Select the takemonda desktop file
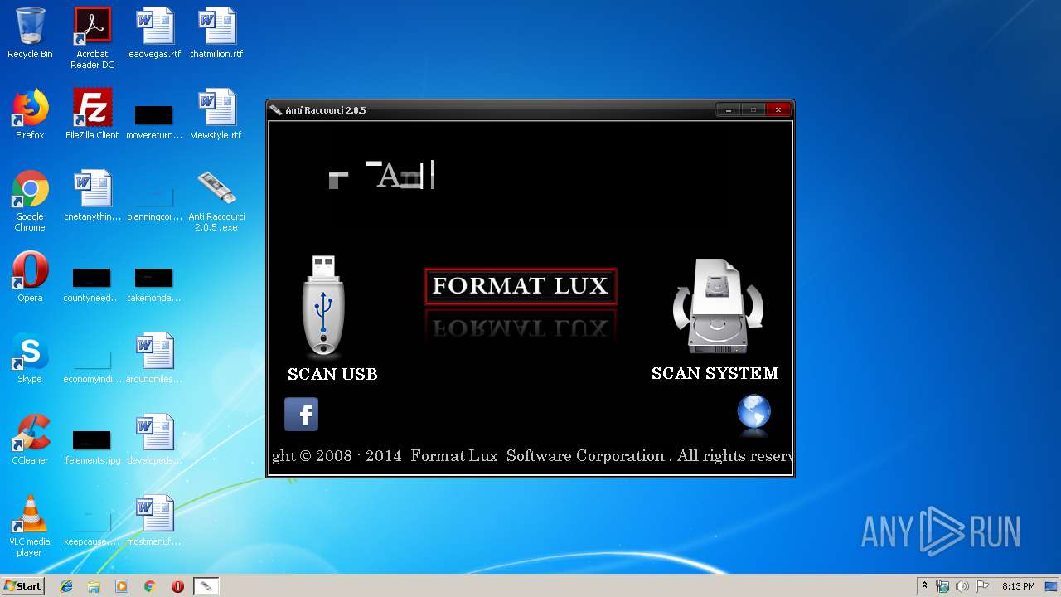1061x597 pixels. (x=154, y=284)
